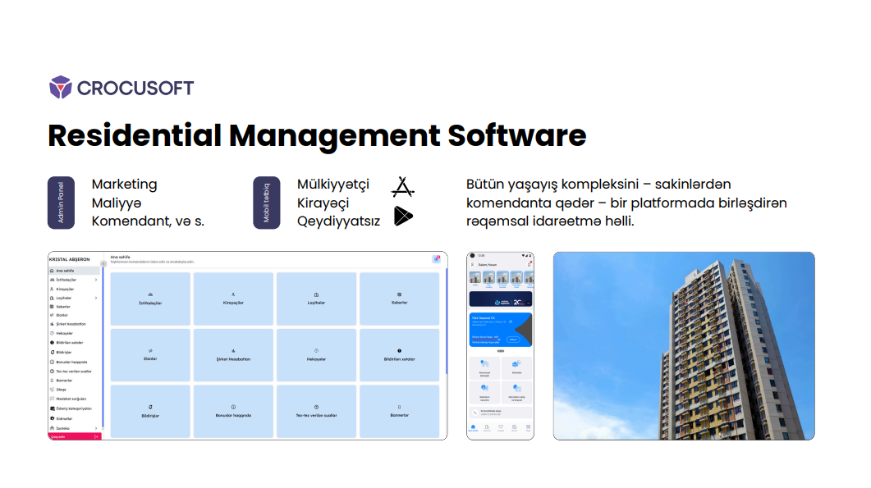Tap the phone support icon in mobile app
Screen dimensions: 871x488
click(474, 412)
